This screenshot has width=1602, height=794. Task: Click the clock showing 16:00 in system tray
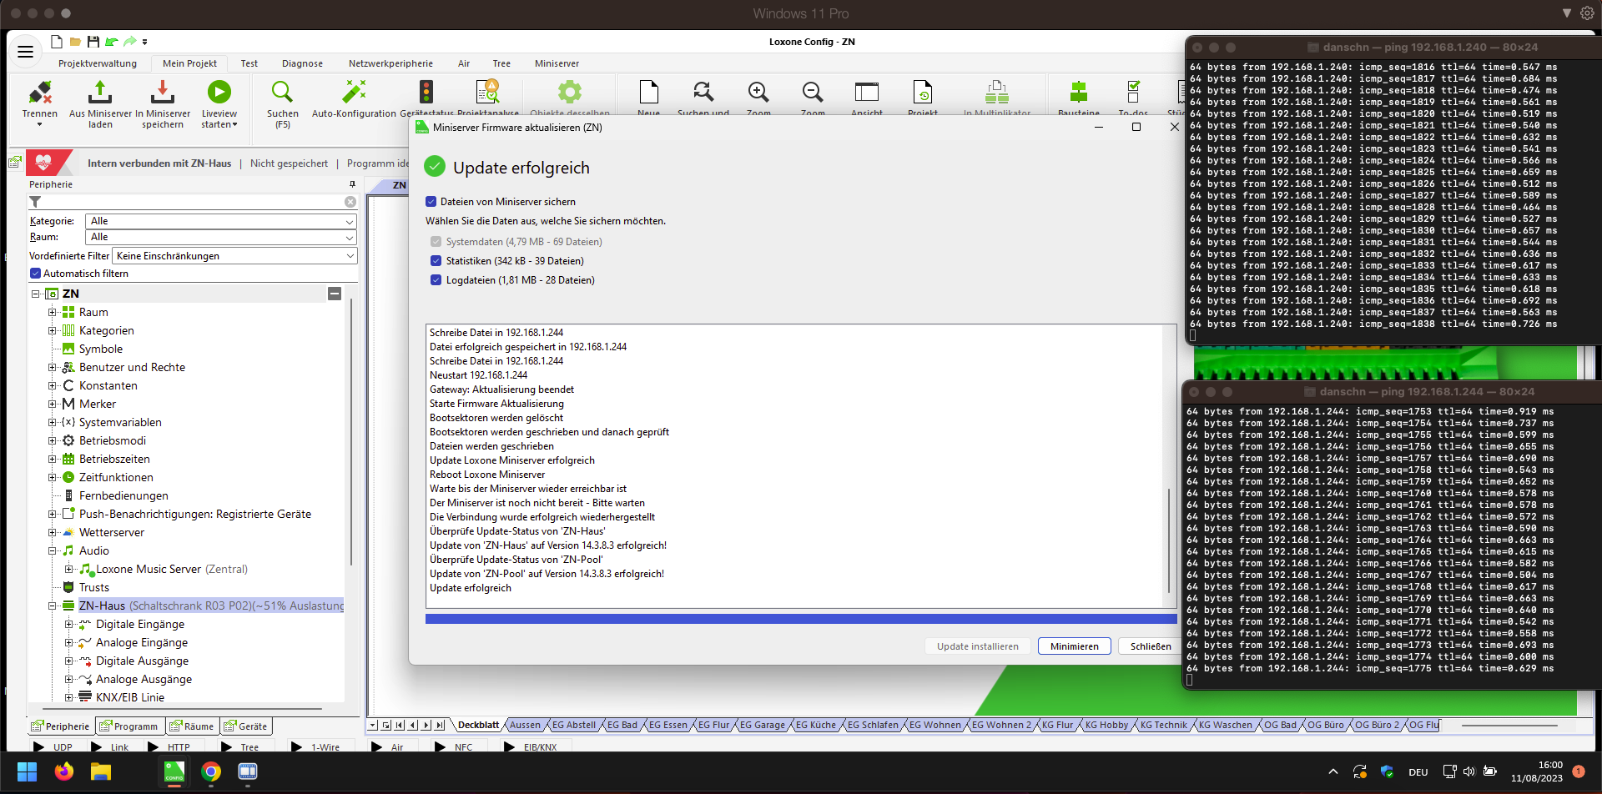tap(1550, 766)
